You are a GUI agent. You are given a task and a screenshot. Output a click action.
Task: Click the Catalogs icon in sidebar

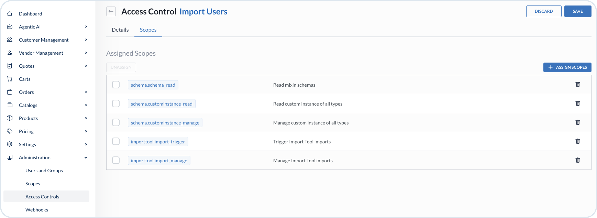coord(10,105)
